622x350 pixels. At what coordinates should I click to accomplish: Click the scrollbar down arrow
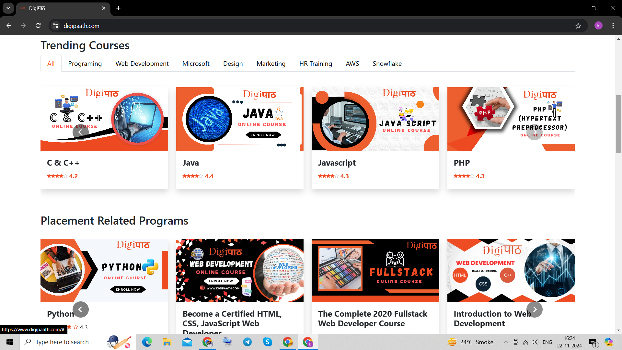618,331
